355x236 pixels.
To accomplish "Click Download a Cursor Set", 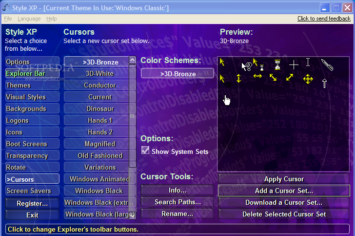I will [x=284, y=202].
